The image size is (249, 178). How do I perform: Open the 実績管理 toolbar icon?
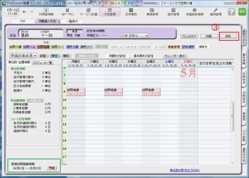point(151,11)
